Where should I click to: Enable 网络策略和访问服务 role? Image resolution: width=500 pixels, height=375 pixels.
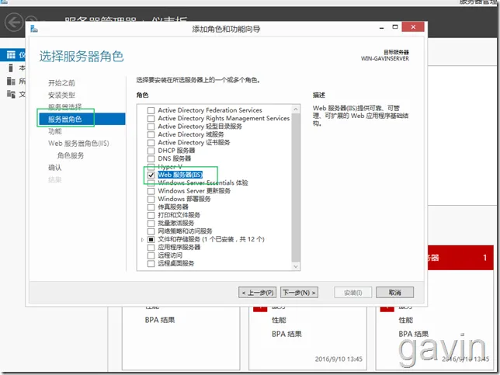(x=151, y=231)
